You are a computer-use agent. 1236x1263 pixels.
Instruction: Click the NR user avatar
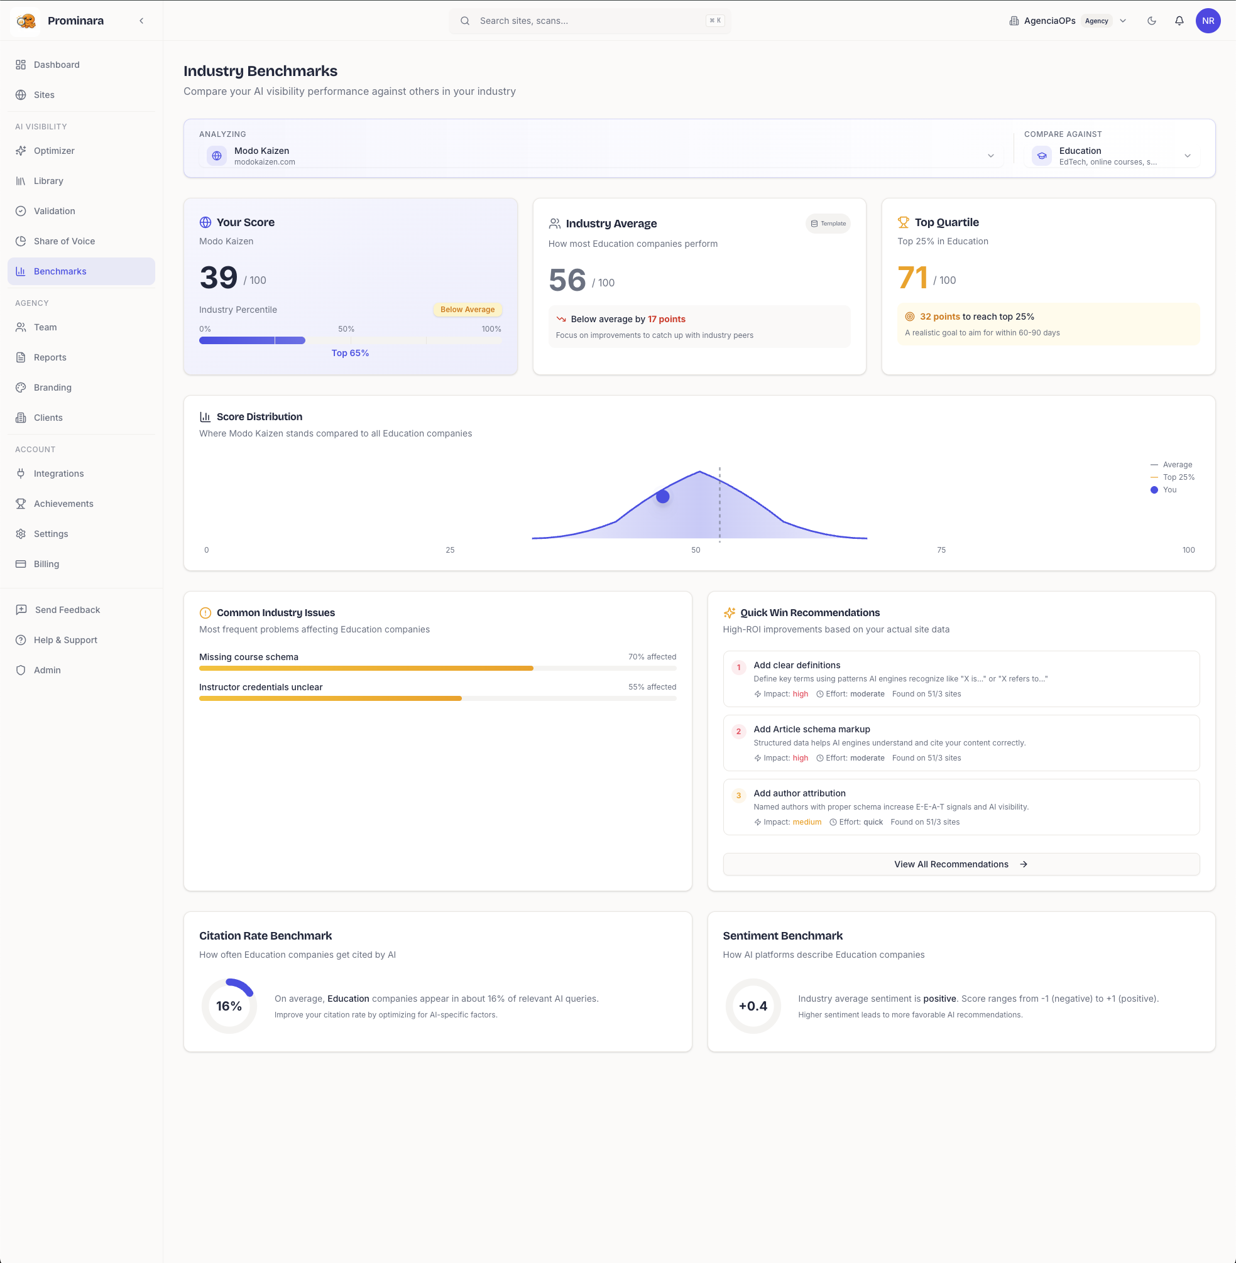pyautogui.click(x=1208, y=21)
